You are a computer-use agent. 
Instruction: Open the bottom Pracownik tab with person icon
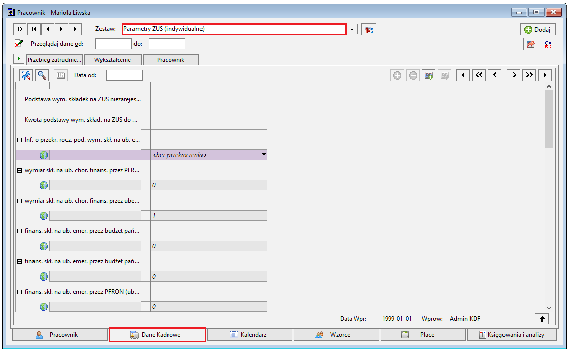click(x=60, y=335)
